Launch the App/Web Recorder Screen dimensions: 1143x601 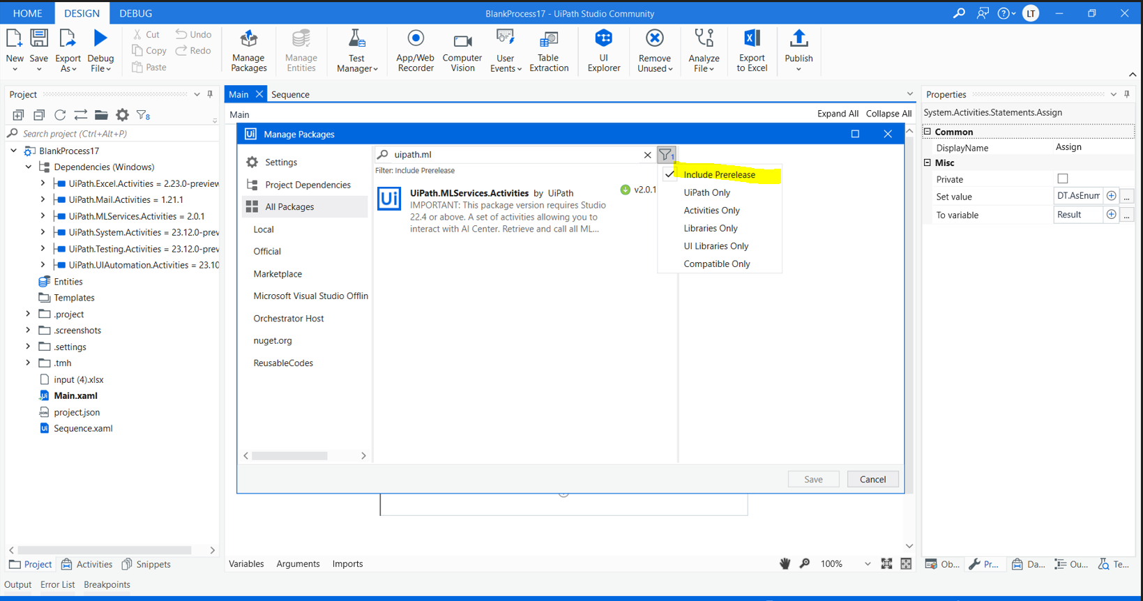[x=416, y=50]
